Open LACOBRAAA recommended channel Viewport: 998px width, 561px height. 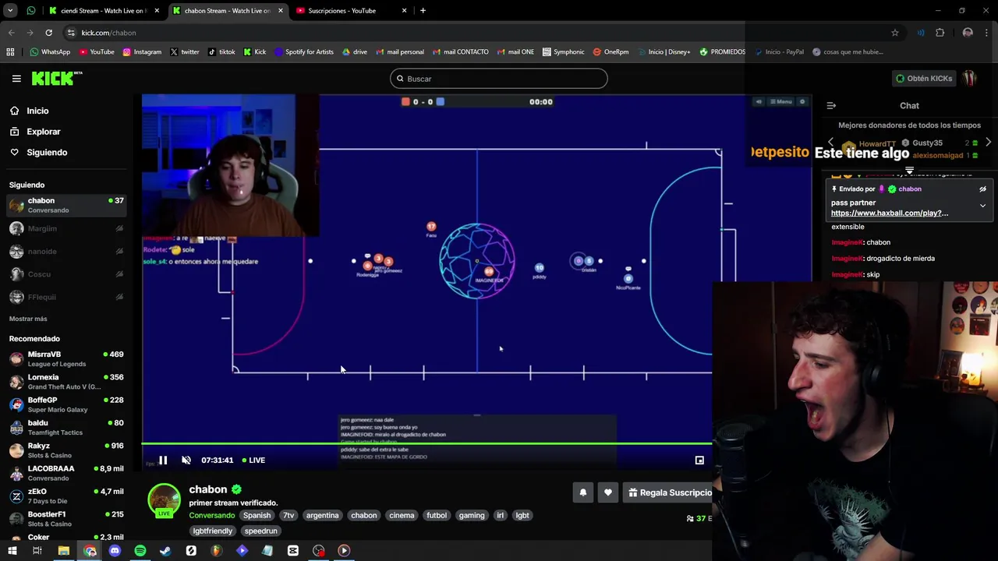67,473
